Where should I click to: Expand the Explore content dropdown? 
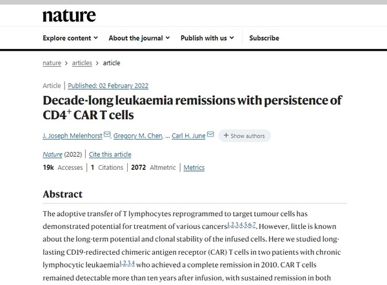(70, 38)
